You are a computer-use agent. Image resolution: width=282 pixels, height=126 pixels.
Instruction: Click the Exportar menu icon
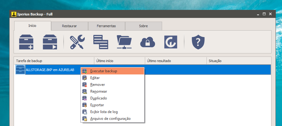(85, 105)
